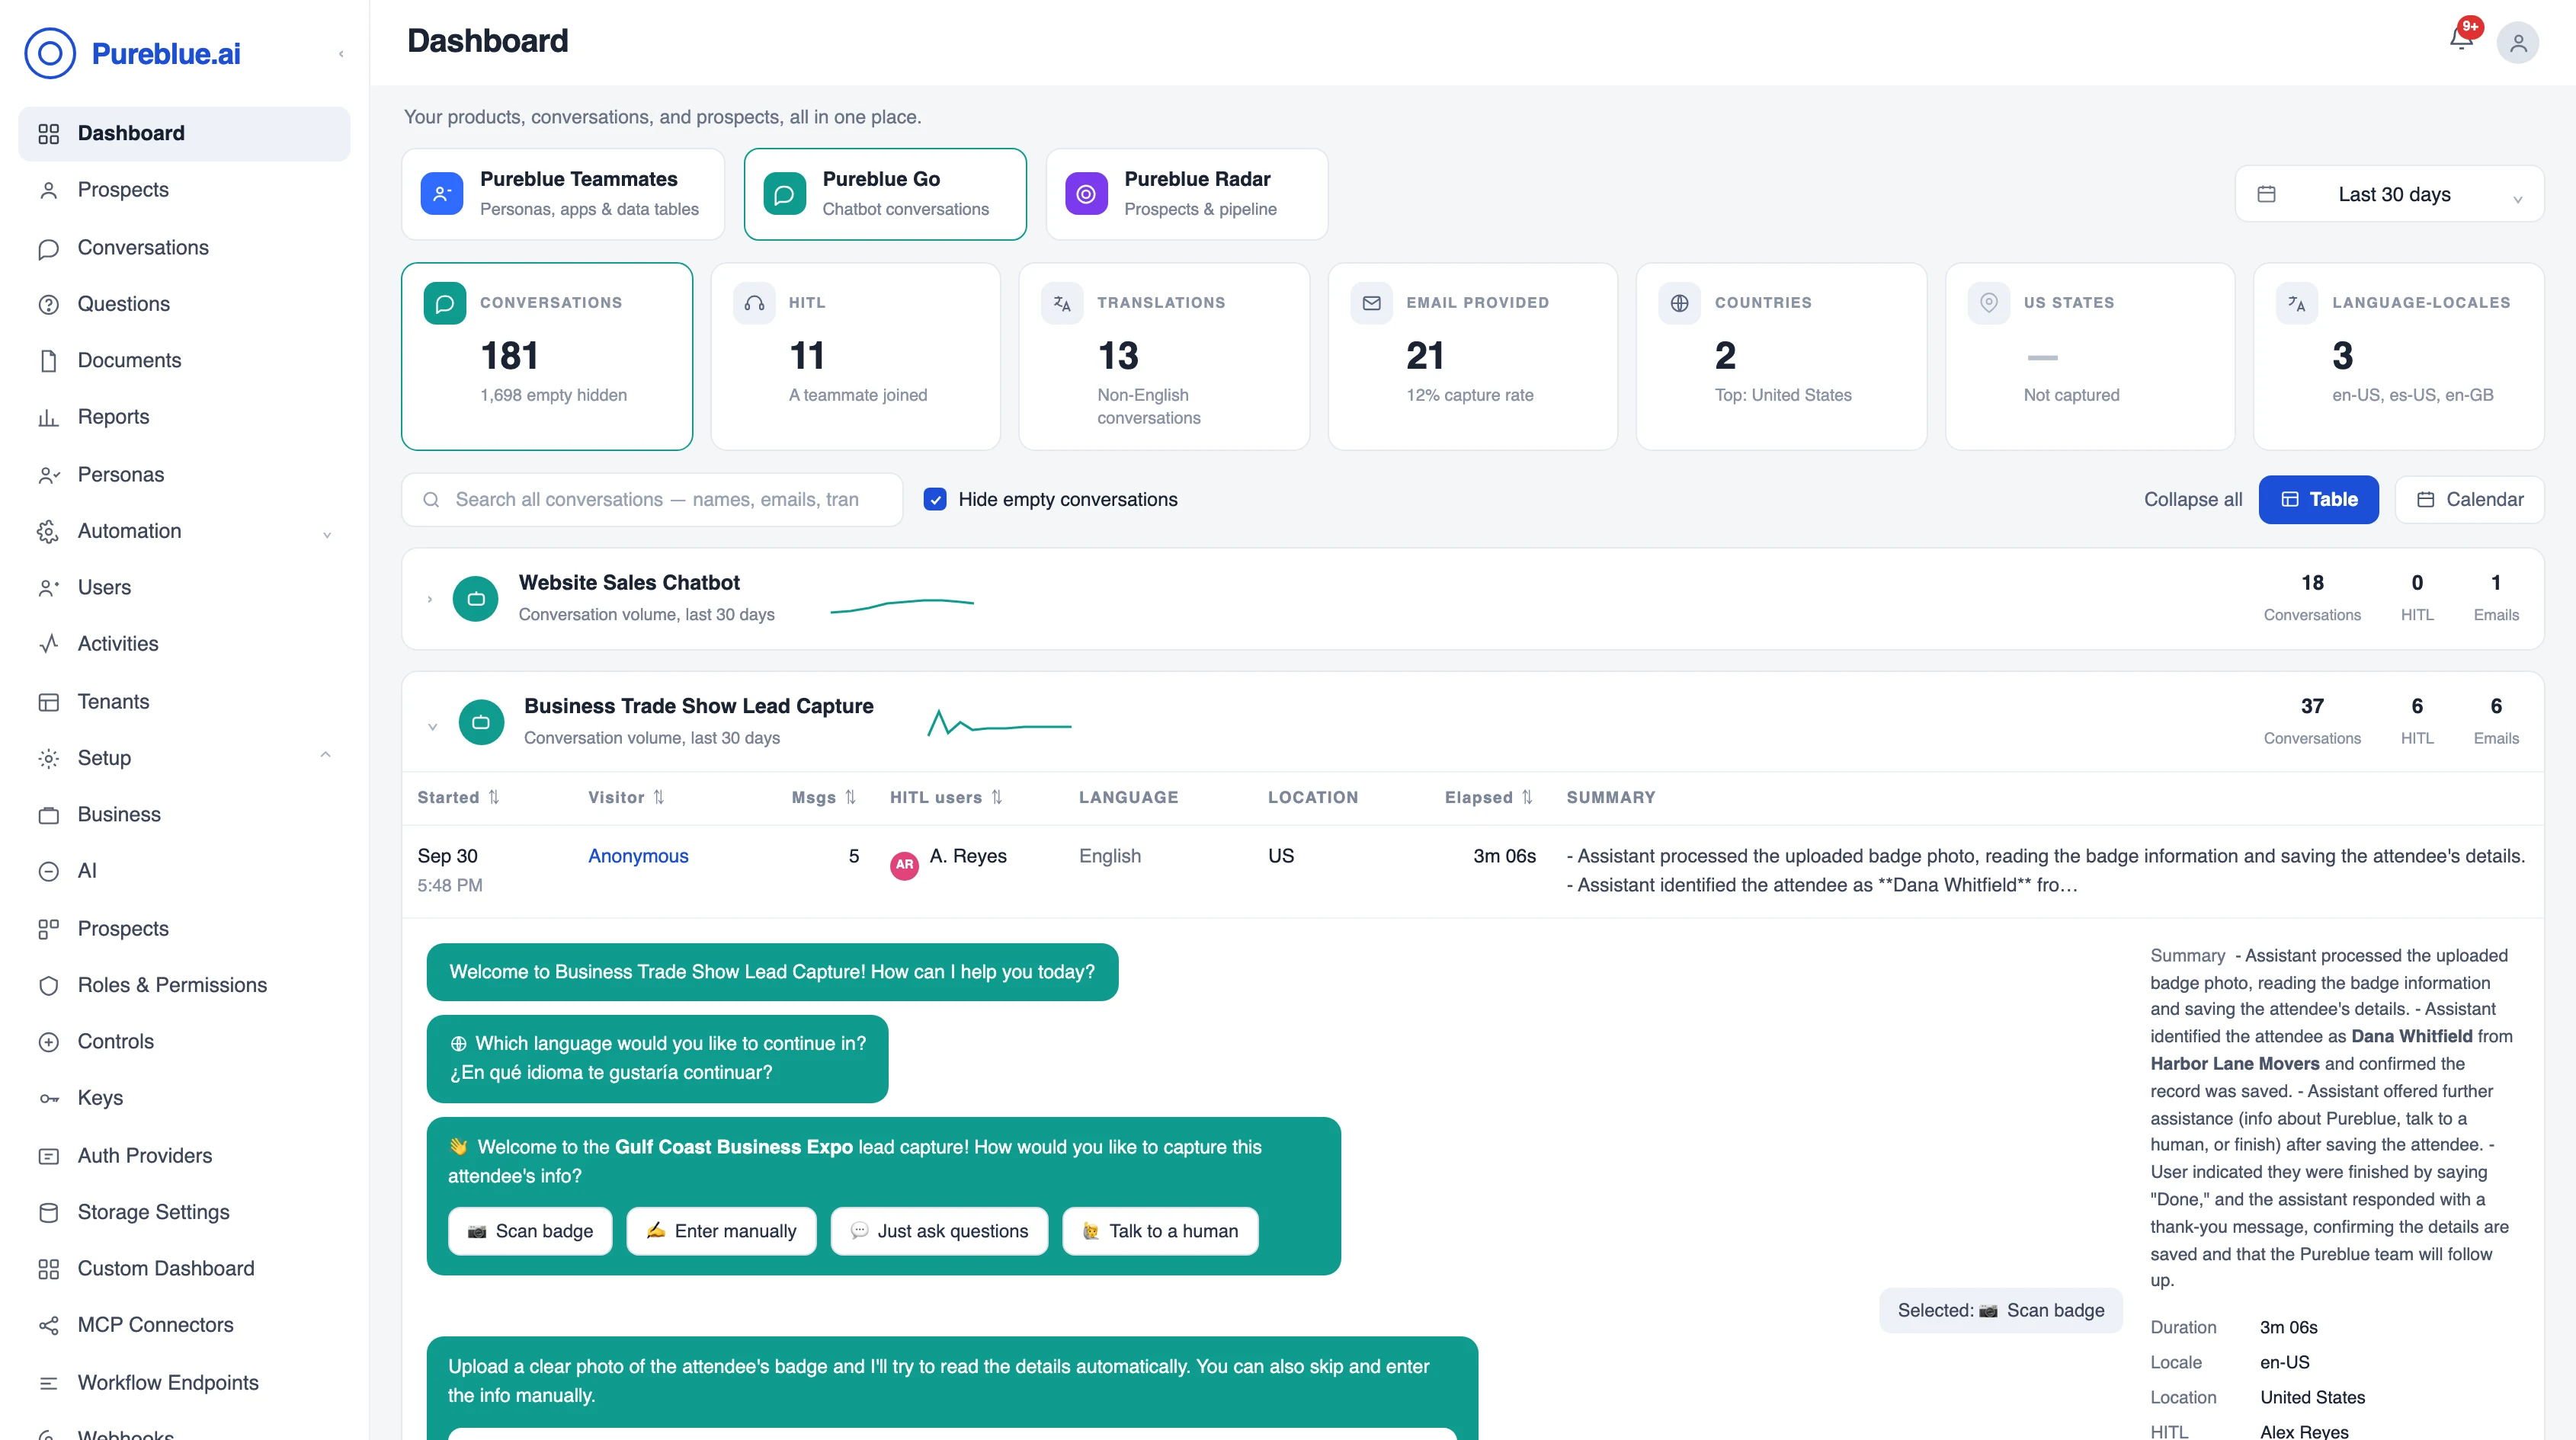Open Workflow Endpoints in the sidebar
The width and height of the screenshot is (2576, 1440).
(184, 1383)
